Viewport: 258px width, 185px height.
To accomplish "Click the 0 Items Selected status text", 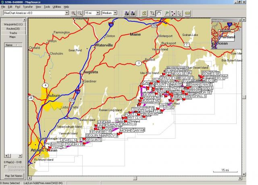I will 10,183.
